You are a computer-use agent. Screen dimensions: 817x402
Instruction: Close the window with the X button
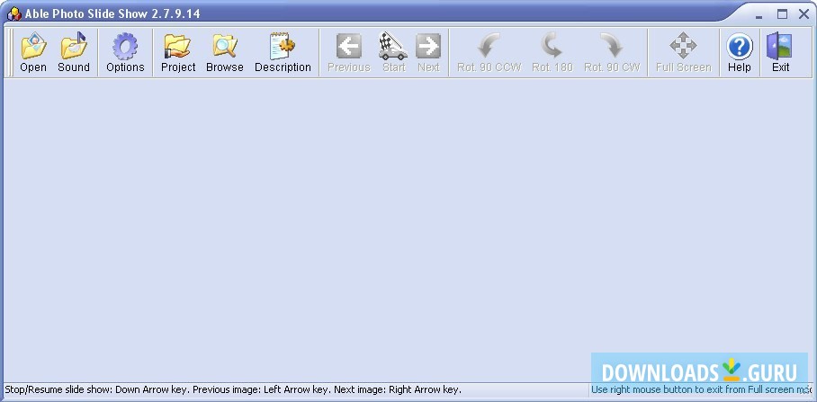[x=804, y=14]
